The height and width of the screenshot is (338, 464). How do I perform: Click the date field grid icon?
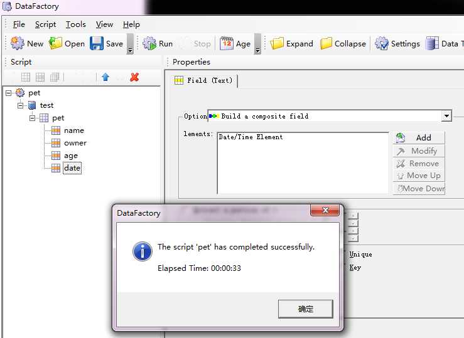(56, 168)
